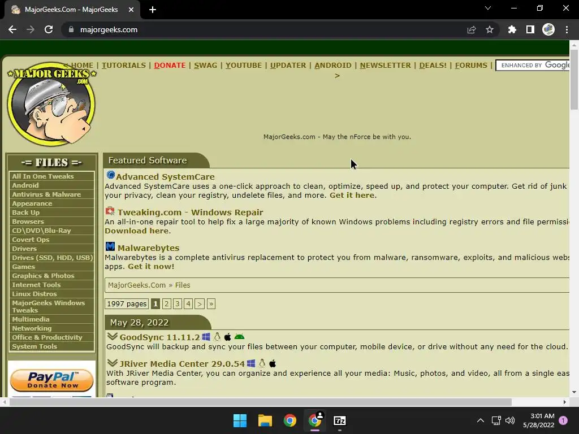Open the Advanced SystemCare title link
The width and height of the screenshot is (579, 434).
click(165, 177)
